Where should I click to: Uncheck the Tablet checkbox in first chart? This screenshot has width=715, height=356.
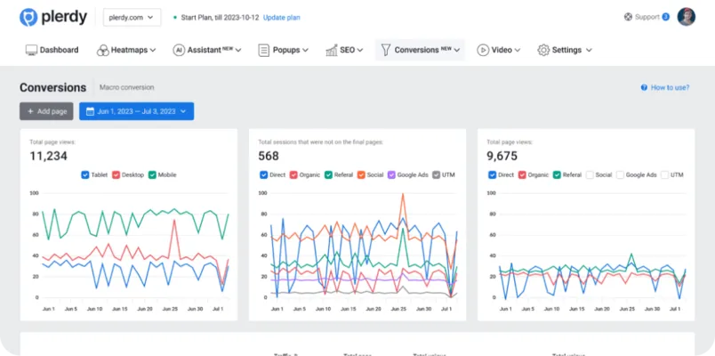(85, 175)
